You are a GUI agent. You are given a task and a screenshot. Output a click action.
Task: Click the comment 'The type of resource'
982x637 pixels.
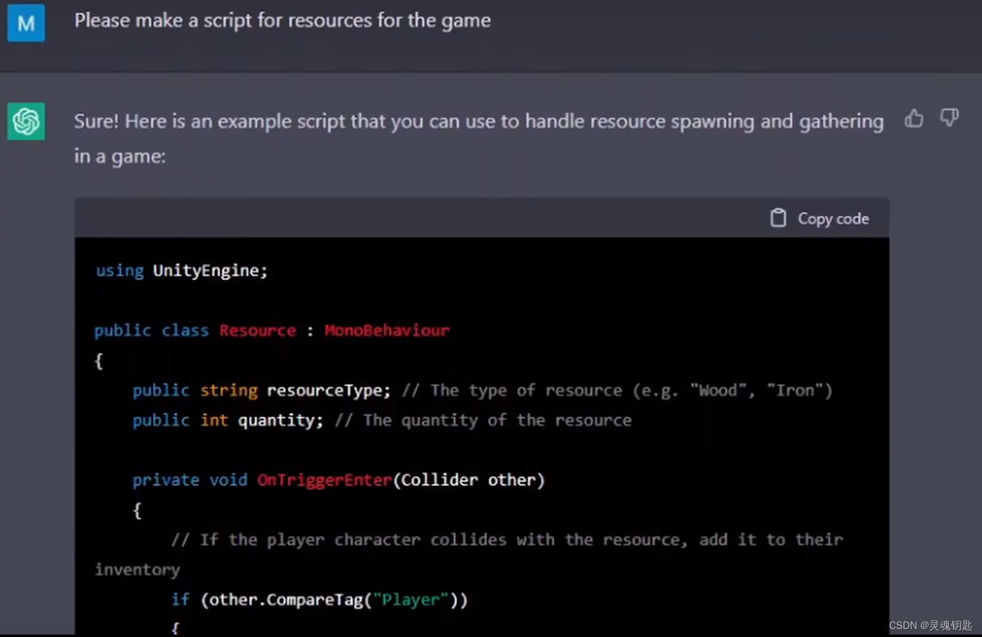[617, 390]
